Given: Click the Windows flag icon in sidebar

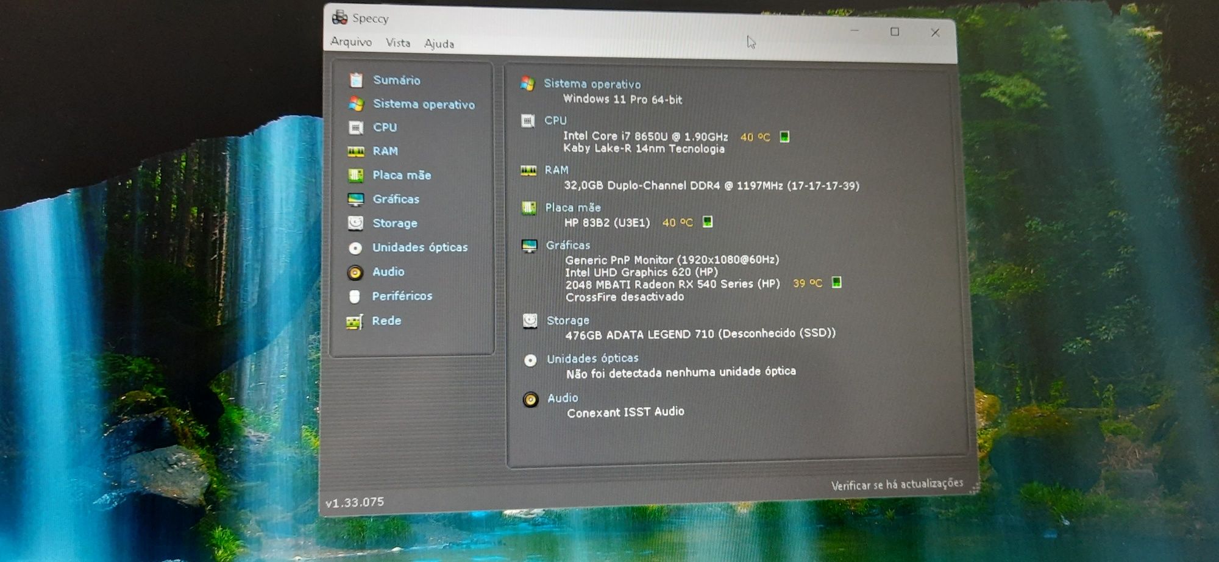Looking at the screenshot, I should click(356, 104).
